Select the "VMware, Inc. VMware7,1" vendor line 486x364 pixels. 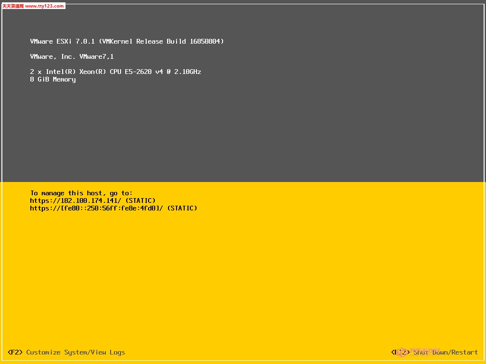coord(72,57)
